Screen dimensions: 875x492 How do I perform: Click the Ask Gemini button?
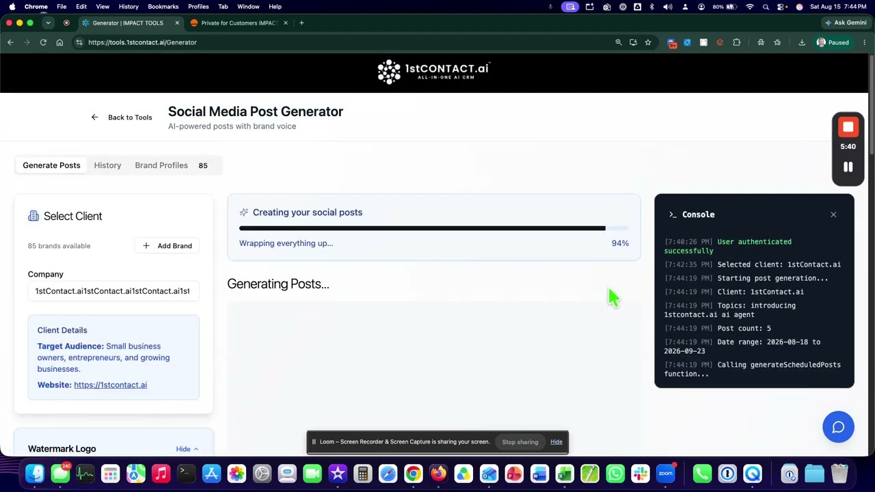[846, 23]
